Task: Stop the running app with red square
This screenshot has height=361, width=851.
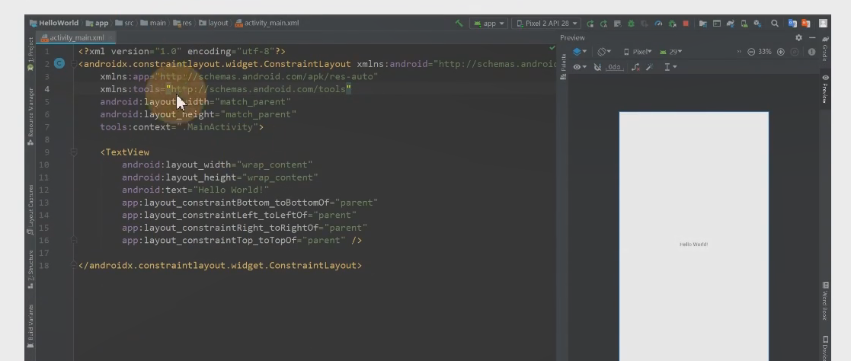Action: [x=686, y=24]
